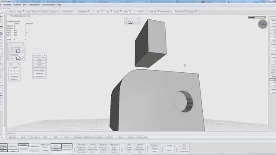
Task: Click the view orientation gizmo sphere
Action: point(263,24)
